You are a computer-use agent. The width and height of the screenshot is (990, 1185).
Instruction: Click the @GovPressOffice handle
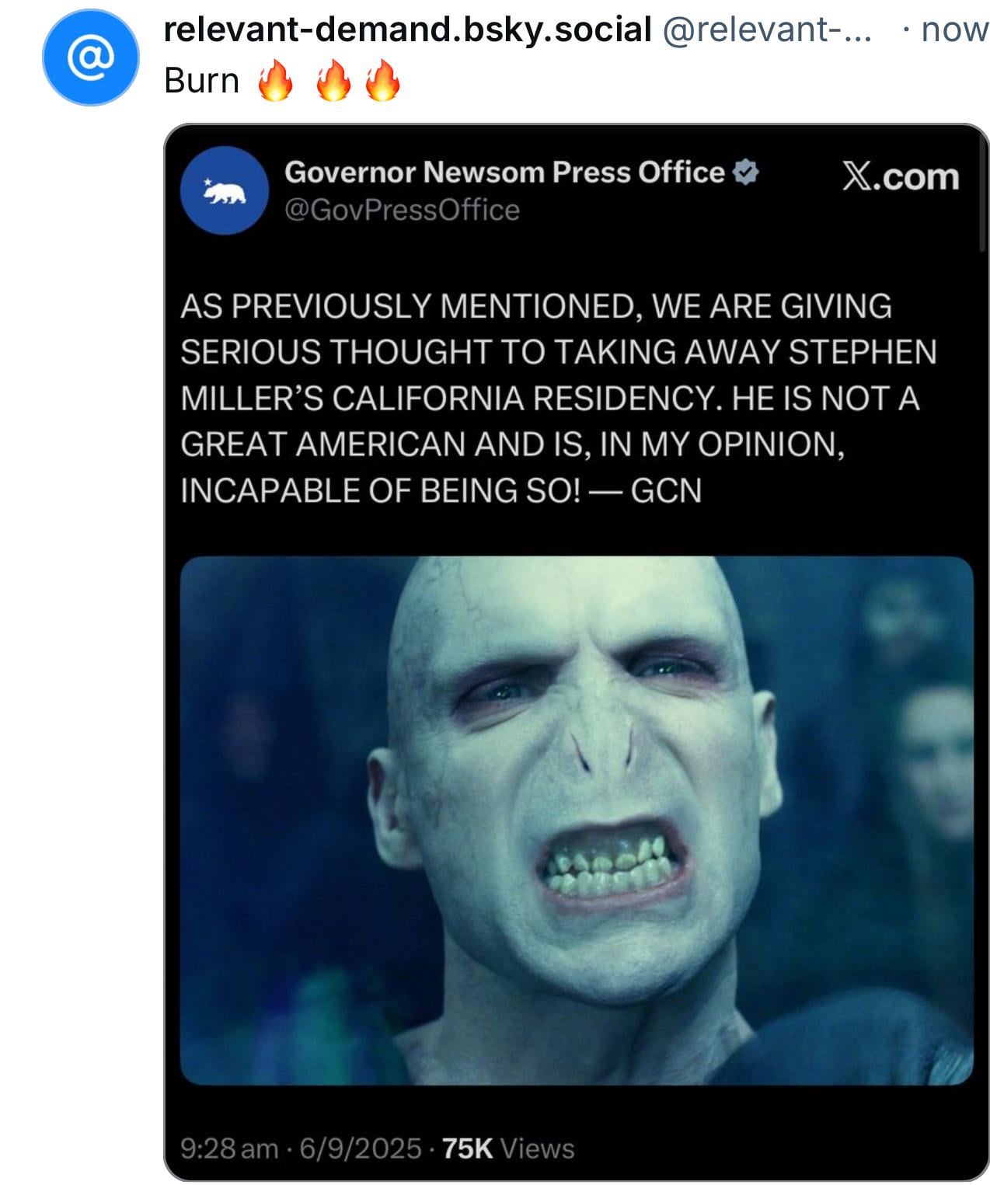402,210
